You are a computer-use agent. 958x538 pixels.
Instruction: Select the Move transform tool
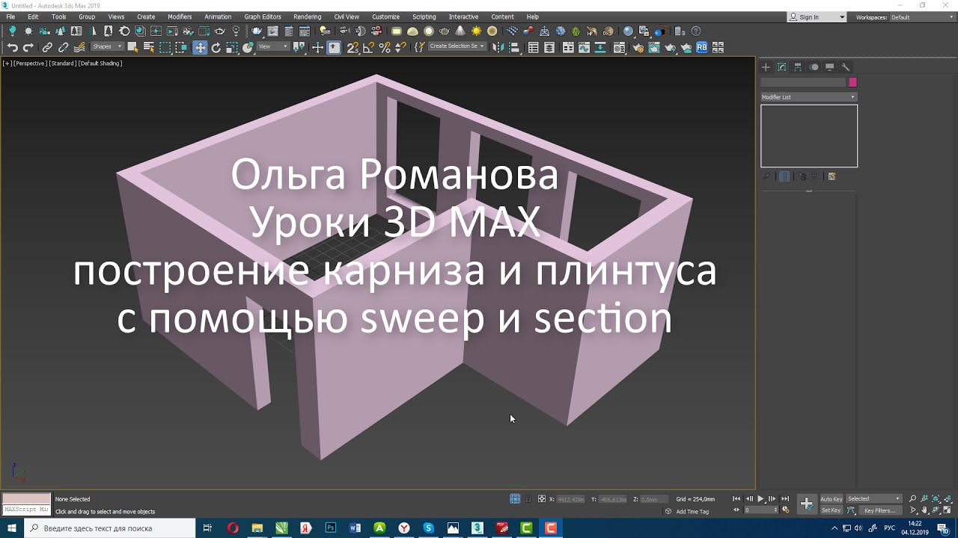click(200, 47)
